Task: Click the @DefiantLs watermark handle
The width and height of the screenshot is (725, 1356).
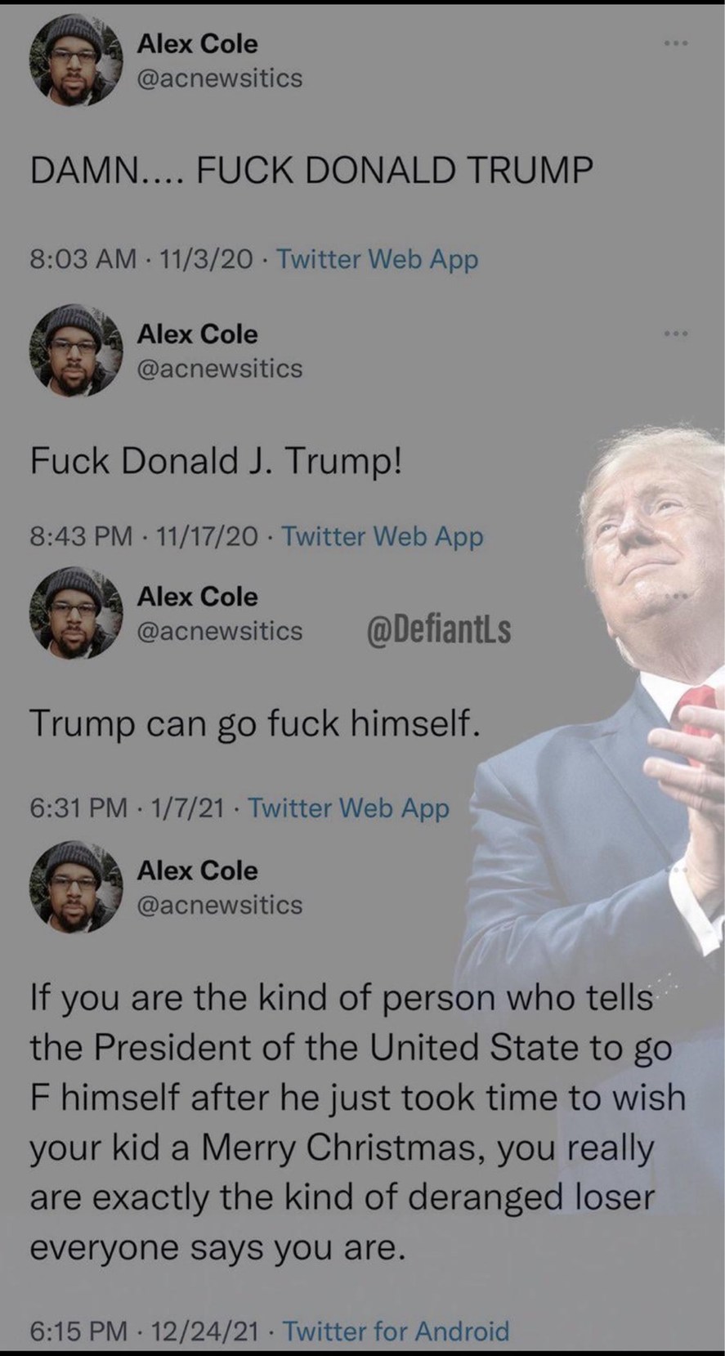Action: coord(440,630)
